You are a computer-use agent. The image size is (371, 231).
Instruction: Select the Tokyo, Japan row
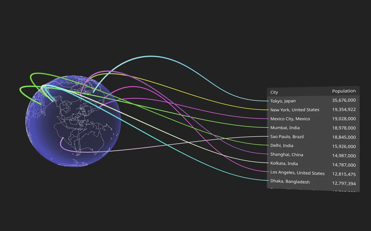coord(283,101)
